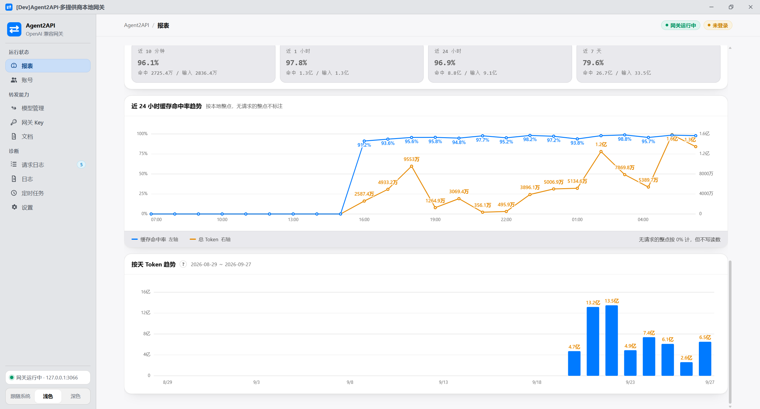Click the 7869.8万 data point label
The height and width of the screenshot is (409, 760).
[625, 167]
